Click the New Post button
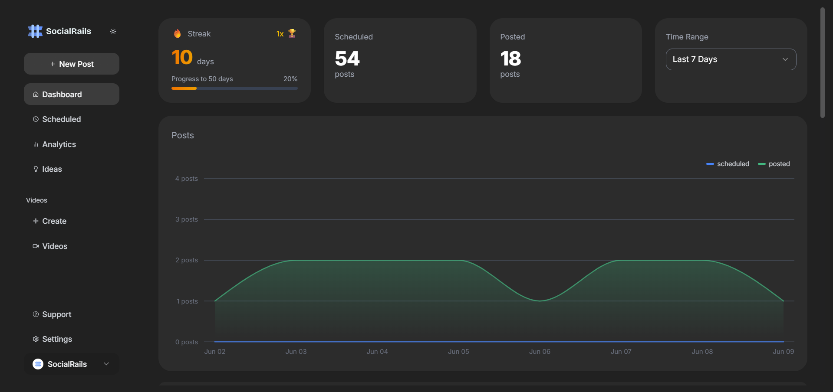This screenshot has width=833, height=392. 71,64
